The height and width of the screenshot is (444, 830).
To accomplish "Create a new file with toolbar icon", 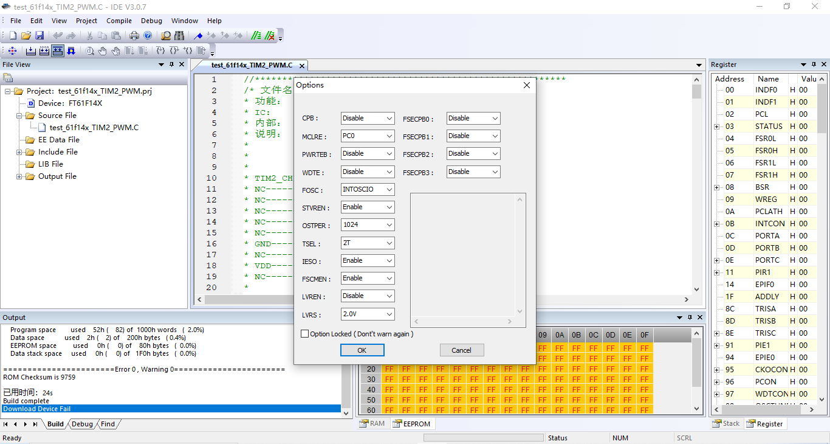I will [13, 36].
